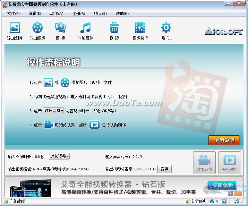
Task: Click the 删除 (Delete) trash can icon
Action: (x=114, y=28)
